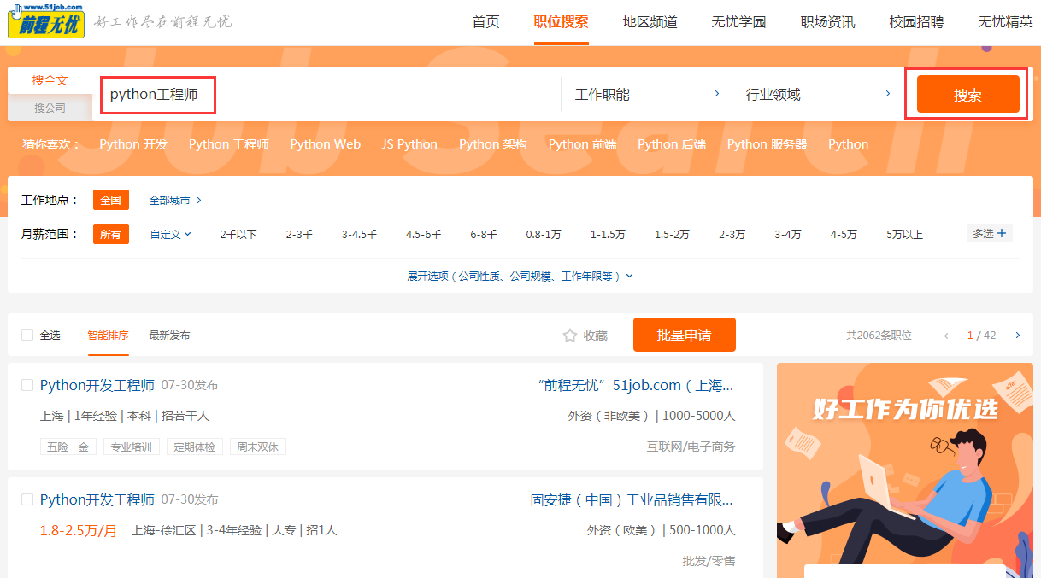Check the second Python开发工程师 job checkbox
This screenshot has height=578, width=1041.
pyautogui.click(x=27, y=499)
